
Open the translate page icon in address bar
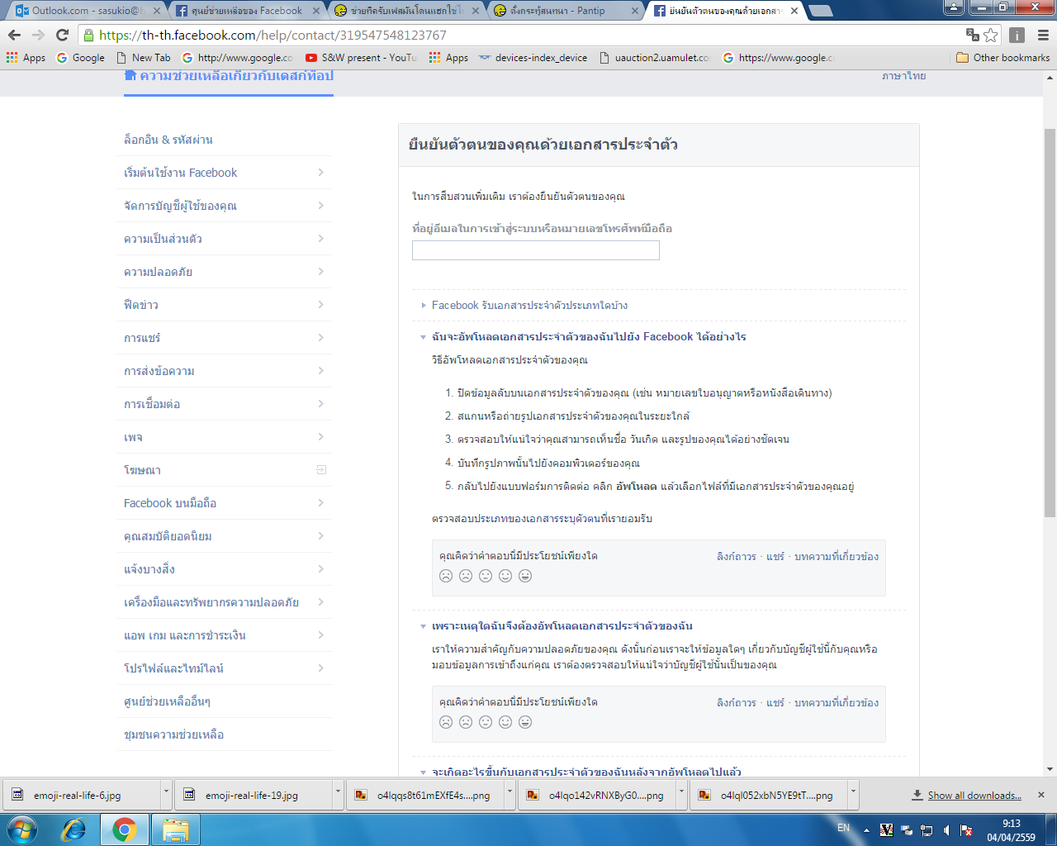click(973, 35)
